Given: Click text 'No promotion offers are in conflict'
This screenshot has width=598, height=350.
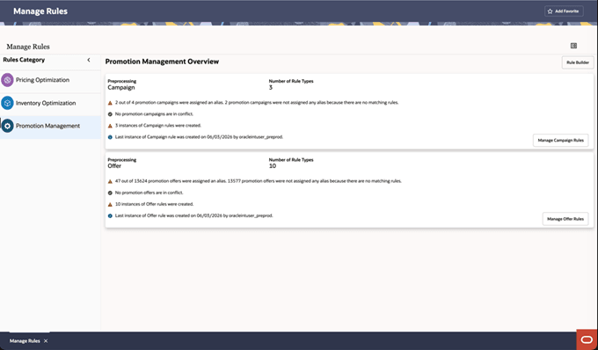Looking at the screenshot, I should coord(149,193).
